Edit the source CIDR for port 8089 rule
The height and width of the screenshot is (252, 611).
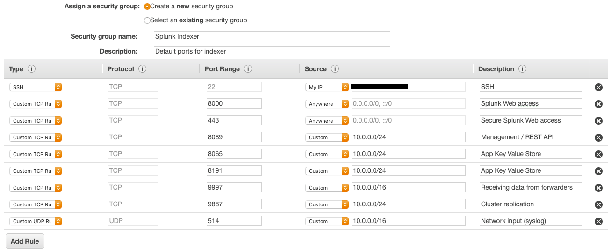pyautogui.click(x=409, y=137)
